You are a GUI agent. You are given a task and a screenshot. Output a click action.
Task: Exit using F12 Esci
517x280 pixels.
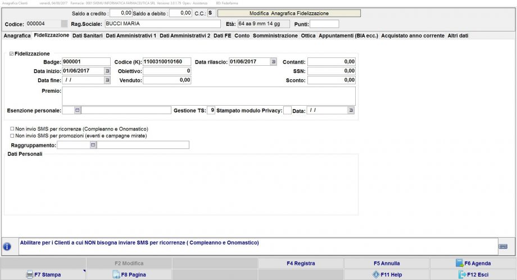[x=473, y=274]
